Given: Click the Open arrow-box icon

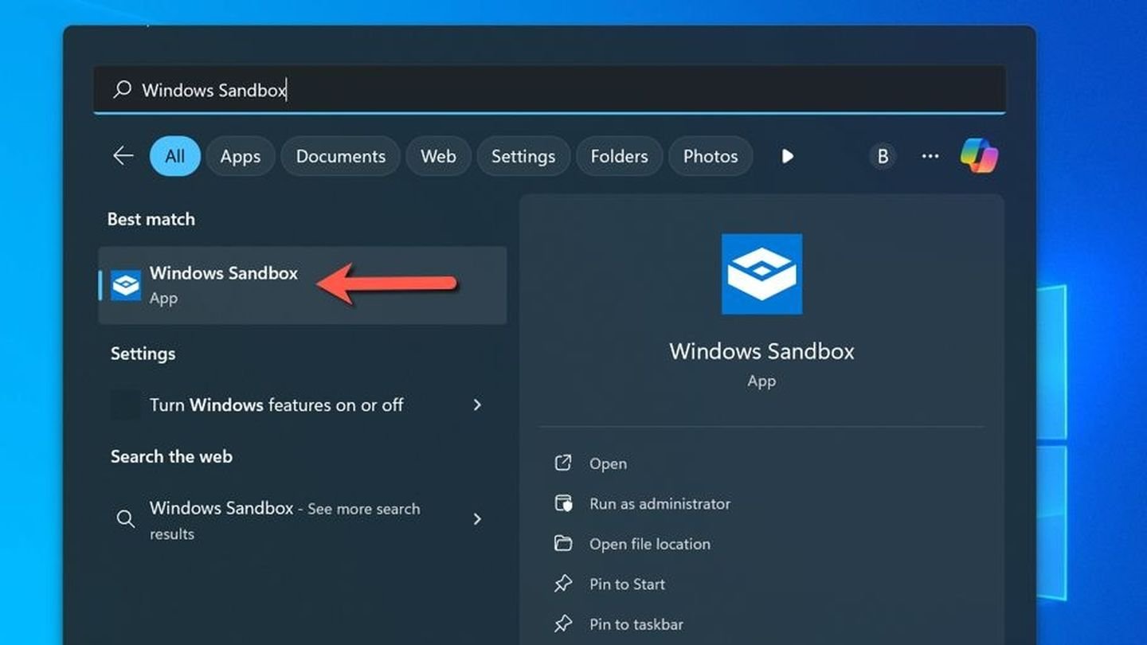Looking at the screenshot, I should (x=563, y=463).
